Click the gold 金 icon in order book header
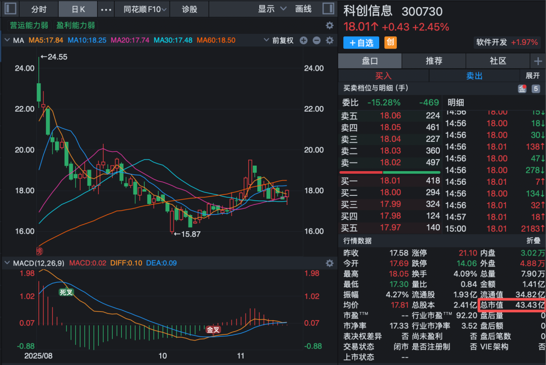The height and width of the screenshot is (365, 546). click(x=522, y=89)
